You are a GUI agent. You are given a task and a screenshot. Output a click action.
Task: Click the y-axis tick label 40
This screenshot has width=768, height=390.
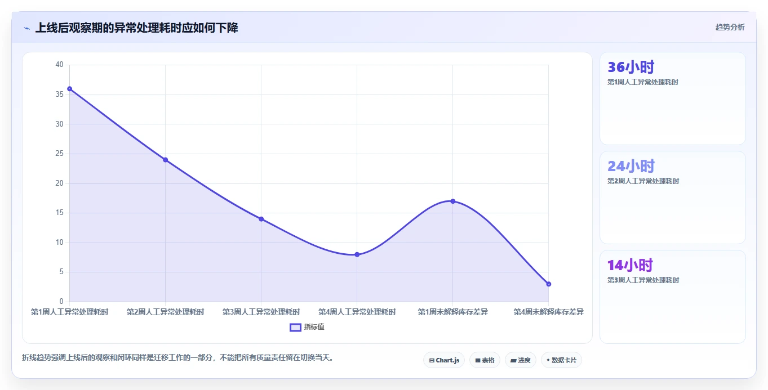coord(60,65)
